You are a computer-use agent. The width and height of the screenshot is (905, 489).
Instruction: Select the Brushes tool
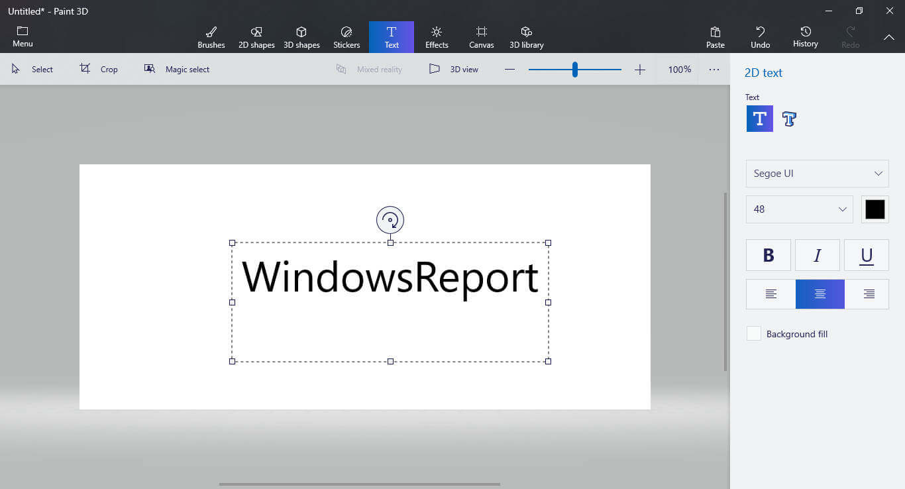tap(211, 37)
